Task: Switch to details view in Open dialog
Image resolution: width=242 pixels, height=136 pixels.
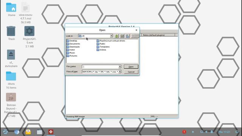Action: tap(137, 36)
